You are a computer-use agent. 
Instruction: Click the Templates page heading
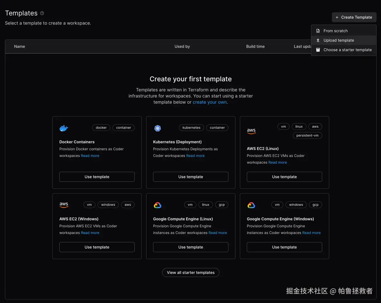pos(21,13)
